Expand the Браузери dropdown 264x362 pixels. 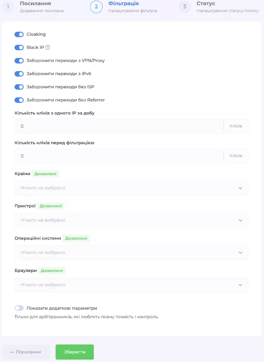point(131,285)
